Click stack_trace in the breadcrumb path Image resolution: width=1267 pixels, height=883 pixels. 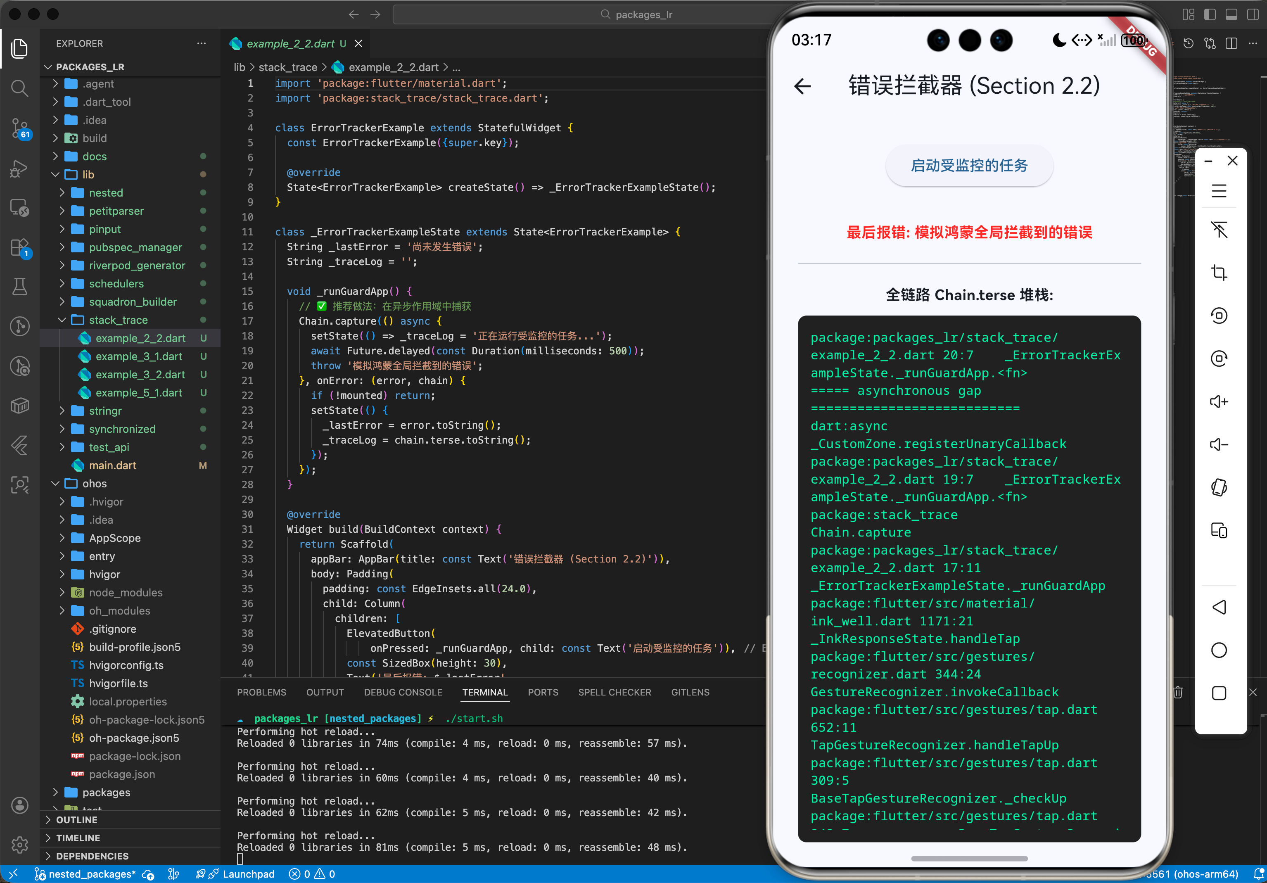[x=288, y=67]
